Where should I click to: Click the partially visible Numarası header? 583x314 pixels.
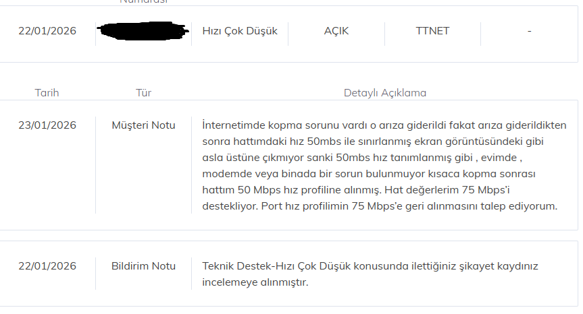[x=143, y=2]
